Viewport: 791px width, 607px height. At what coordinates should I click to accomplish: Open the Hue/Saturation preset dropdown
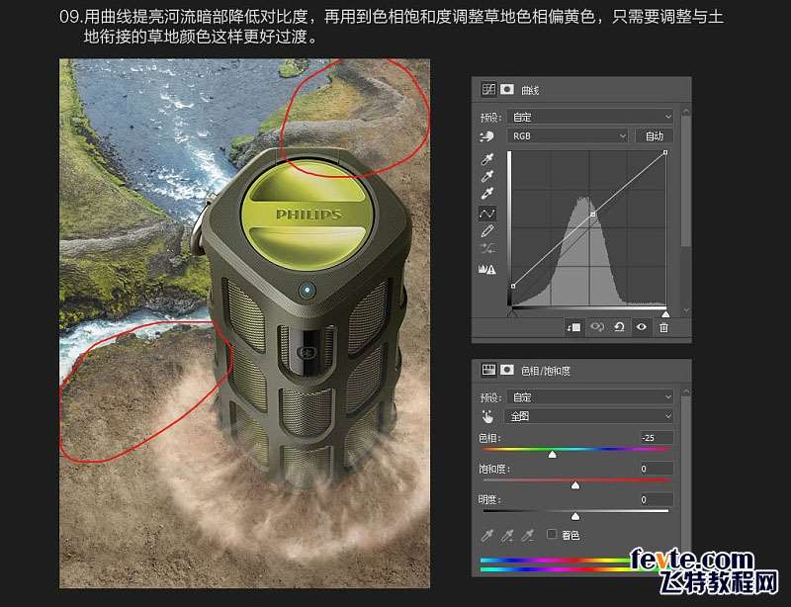point(590,397)
